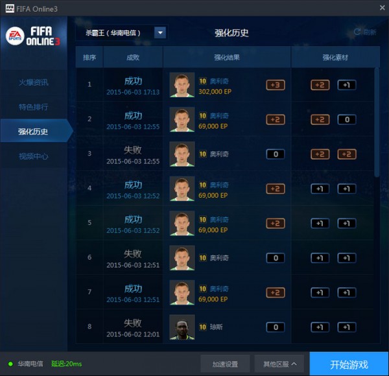
Task: Click the FIFA Online3 title bar app icon
Action: pos(10,8)
